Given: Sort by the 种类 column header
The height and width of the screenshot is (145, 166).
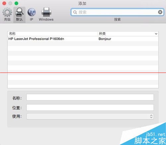Looking at the screenshot, I should click(x=128, y=34).
